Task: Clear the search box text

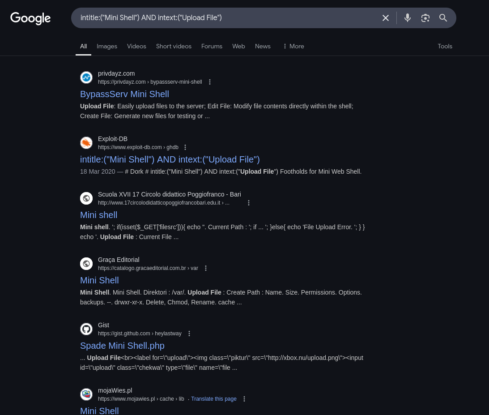Action: [x=386, y=18]
